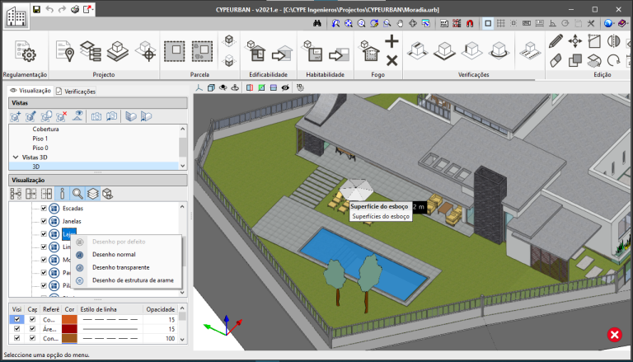Image resolution: width=633 pixels, height=362 pixels.
Task: Click the save floppy disk icon
Action: click(36, 9)
